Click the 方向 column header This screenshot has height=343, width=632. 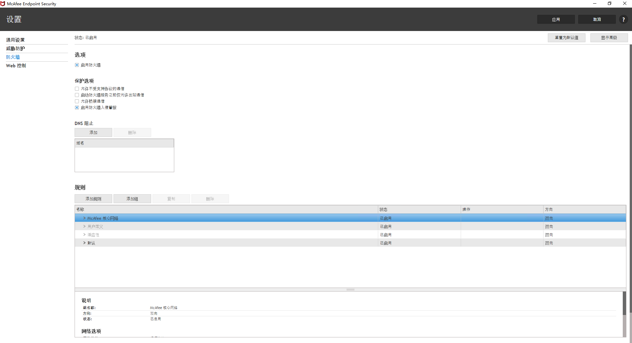click(584, 209)
